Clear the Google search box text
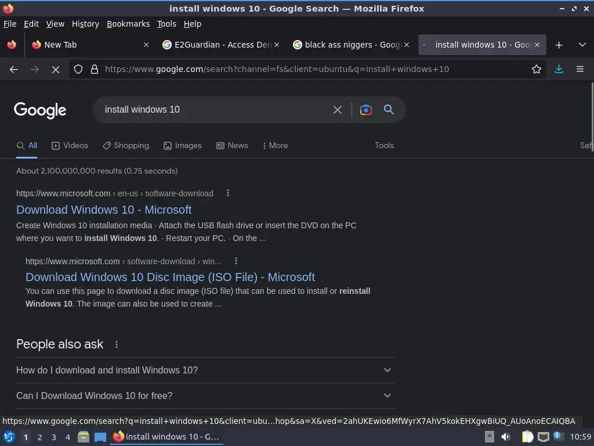Viewport: 594px width, 446px height. click(x=337, y=110)
